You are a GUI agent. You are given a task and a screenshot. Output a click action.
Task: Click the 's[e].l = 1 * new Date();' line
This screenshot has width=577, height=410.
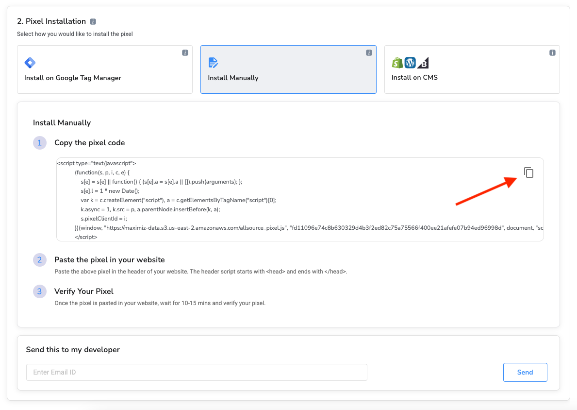(110, 191)
